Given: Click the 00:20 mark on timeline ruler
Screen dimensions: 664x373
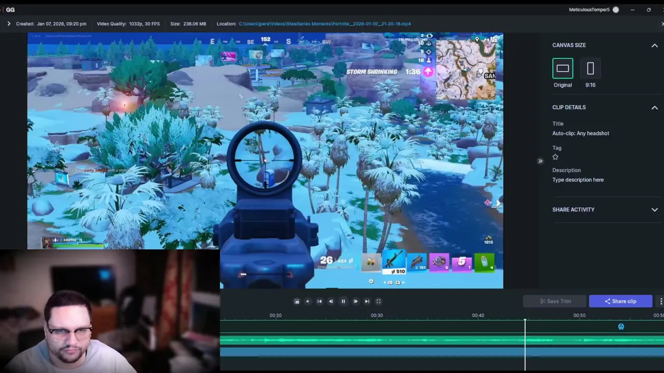Looking at the screenshot, I should (x=275, y=315).
